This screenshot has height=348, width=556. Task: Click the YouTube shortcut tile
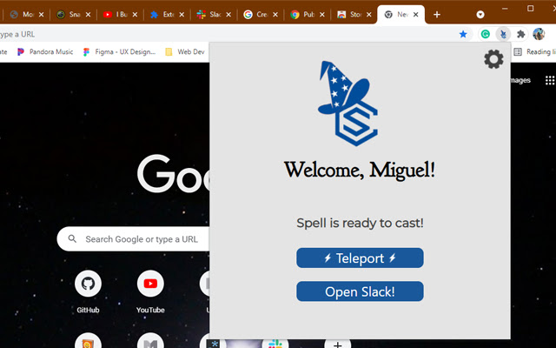click(x=150, y=292)
